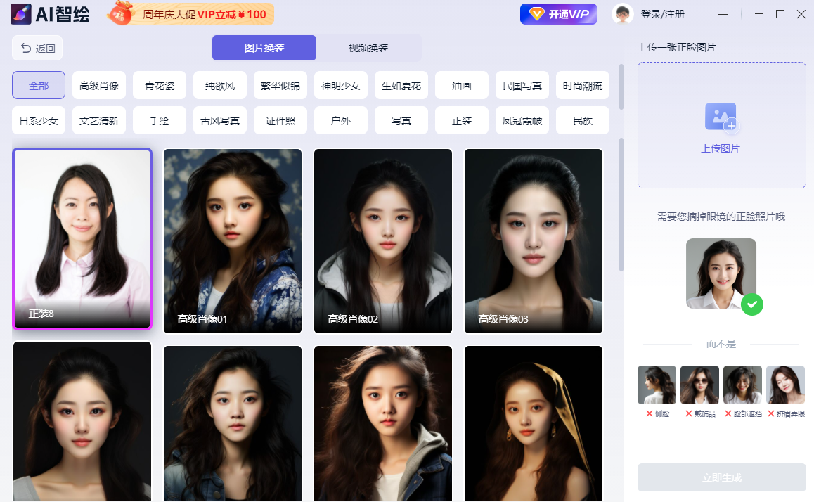Switch to the 视频换装 tab
The width and height of the screenshot is (814, 502).
[368, 48]
